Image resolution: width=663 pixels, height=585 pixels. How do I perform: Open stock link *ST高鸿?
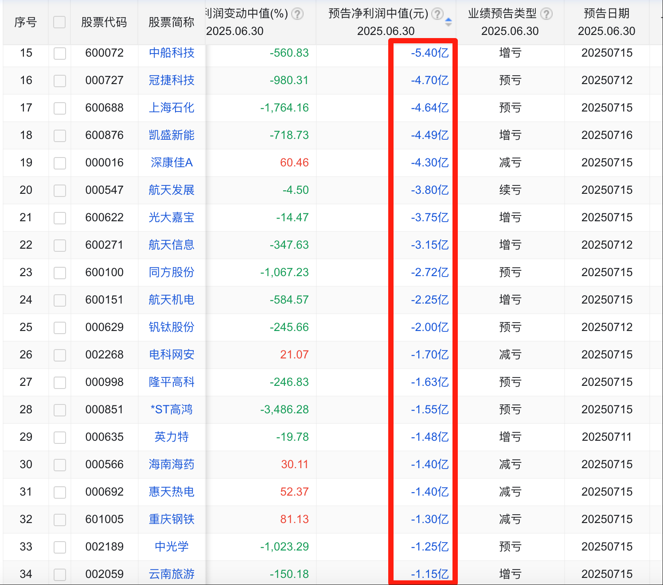(172, 409)
